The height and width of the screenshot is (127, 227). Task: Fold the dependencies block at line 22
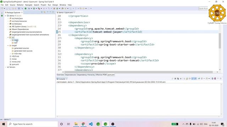(61, 22)
